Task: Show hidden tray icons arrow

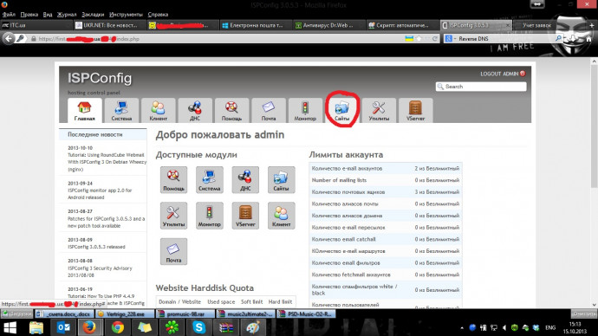Action: coord(462,327)
